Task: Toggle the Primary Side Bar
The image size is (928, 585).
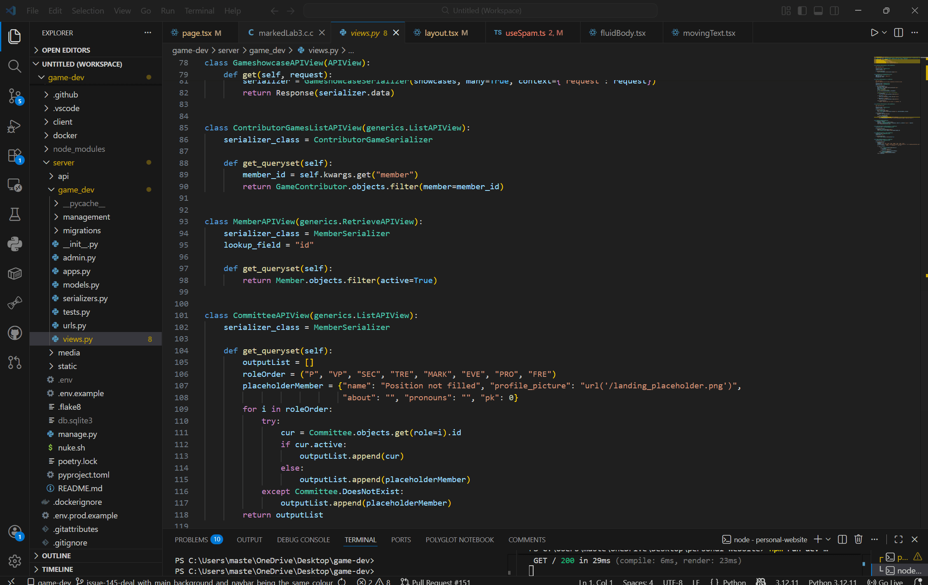Action: coord(802,11)
